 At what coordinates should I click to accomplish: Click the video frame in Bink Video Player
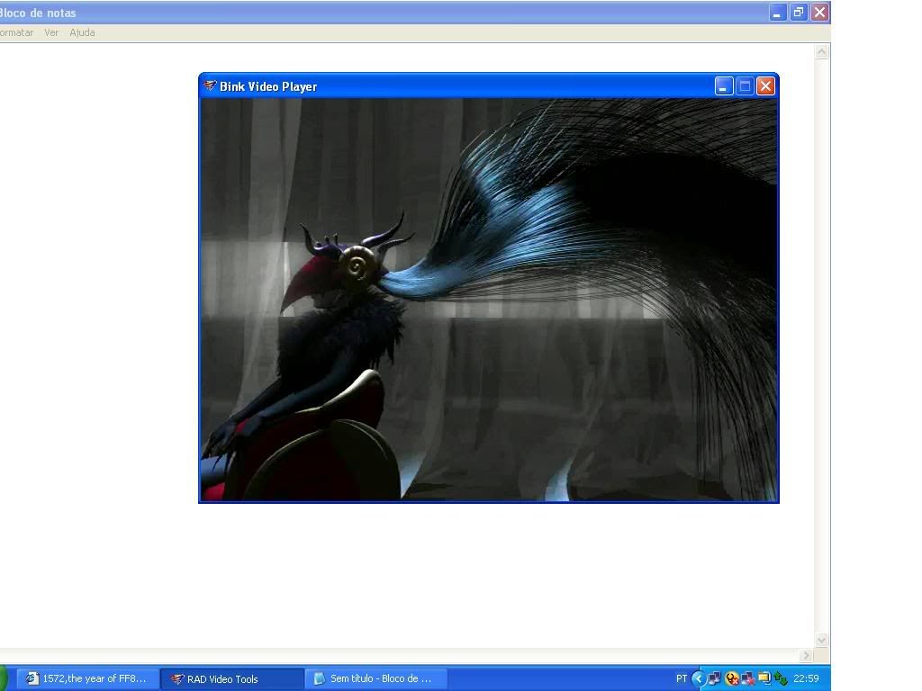click(x=489, y=299)
